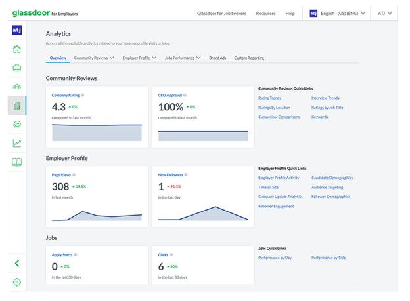Click the atj badge beside English language
This screenshot has height=301, width=410.
tap(313, 13)
